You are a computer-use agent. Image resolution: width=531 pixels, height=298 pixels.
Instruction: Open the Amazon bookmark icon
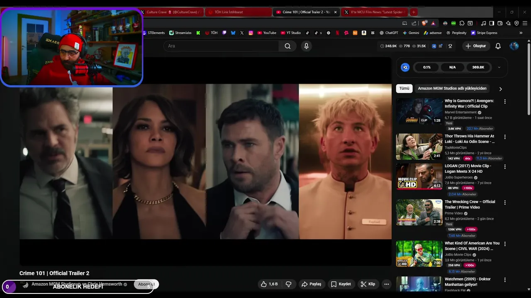(364, 33)
